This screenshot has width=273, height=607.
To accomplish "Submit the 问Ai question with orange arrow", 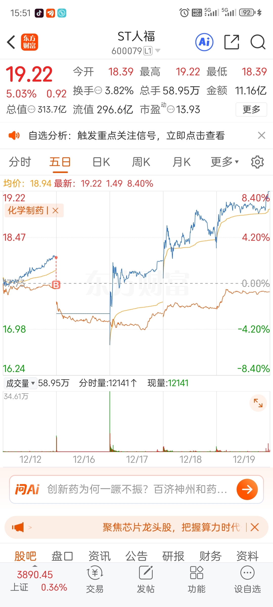I will point(247,489).
